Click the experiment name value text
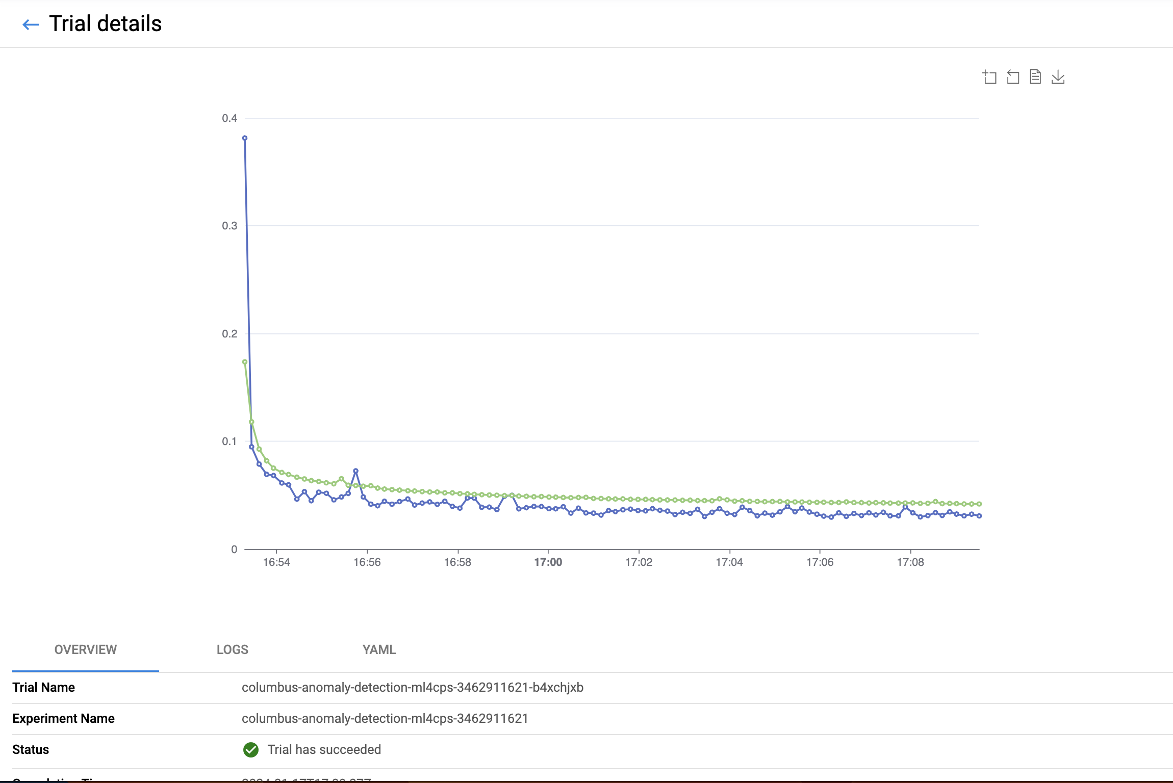1173x783 pixels. pos(385,718)
